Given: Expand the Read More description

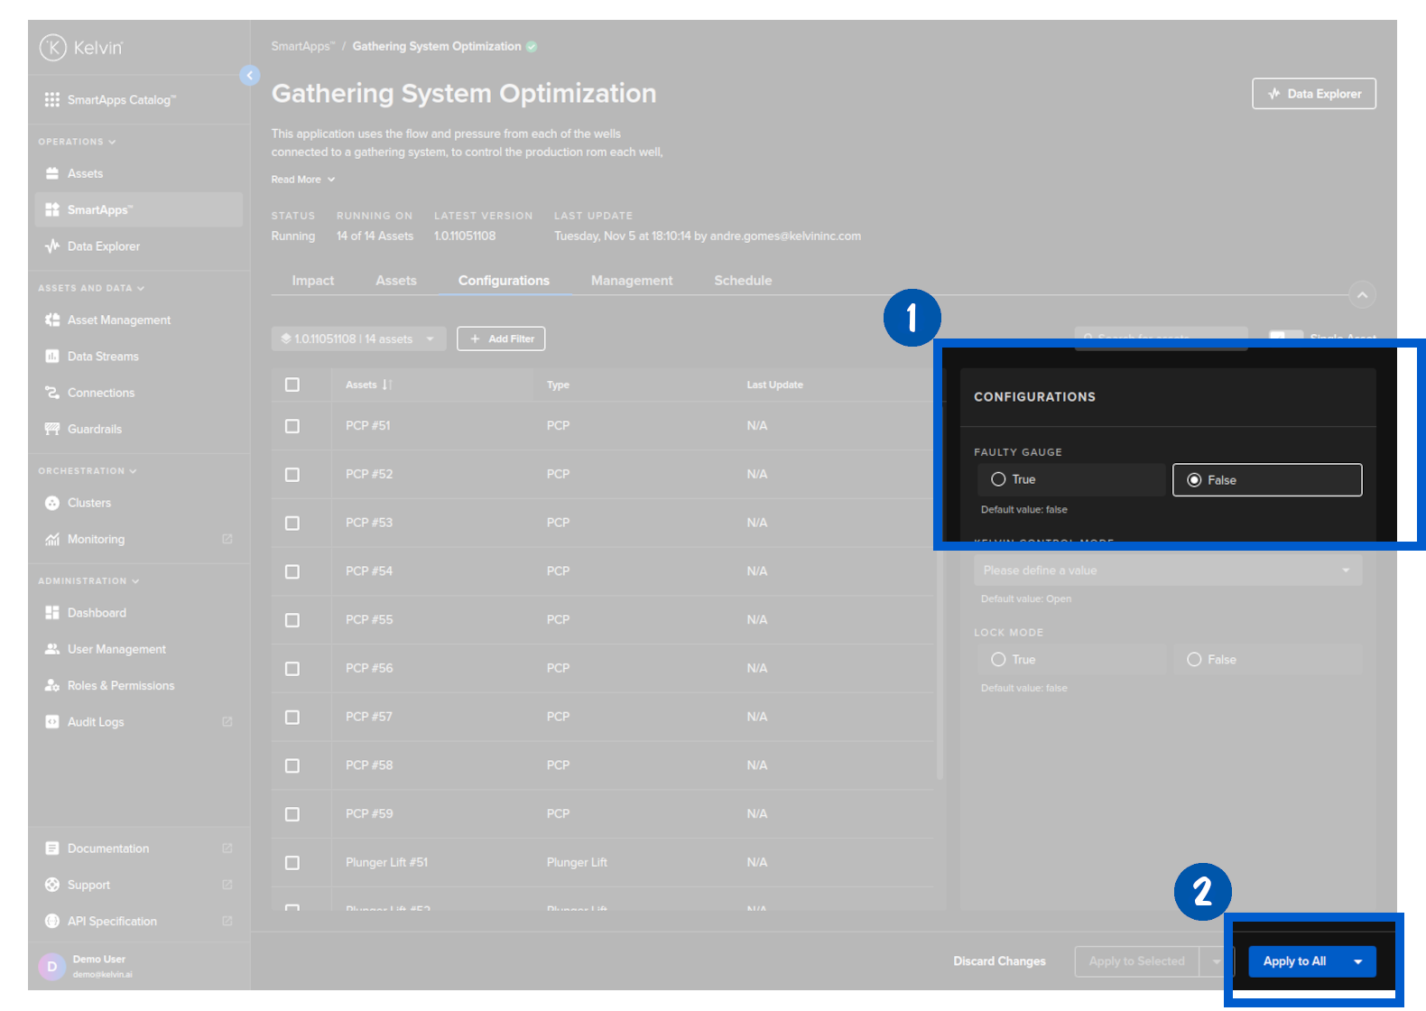Looking at the screenshot, I should coord(303,180).
